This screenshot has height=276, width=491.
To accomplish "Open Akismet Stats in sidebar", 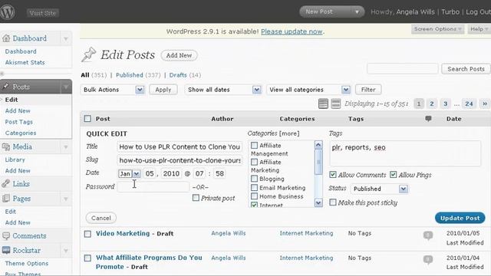I will tap(25, 62).
